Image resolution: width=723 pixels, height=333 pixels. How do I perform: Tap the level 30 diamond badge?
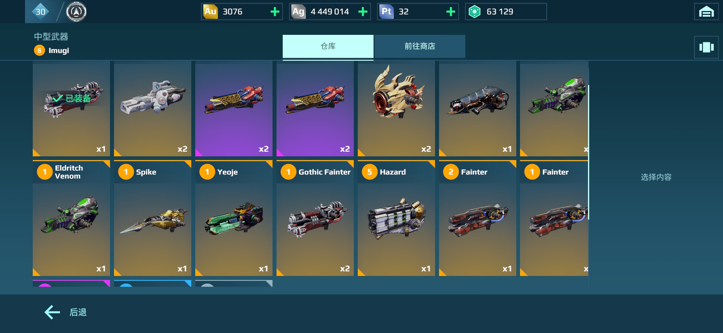point(40,12)
